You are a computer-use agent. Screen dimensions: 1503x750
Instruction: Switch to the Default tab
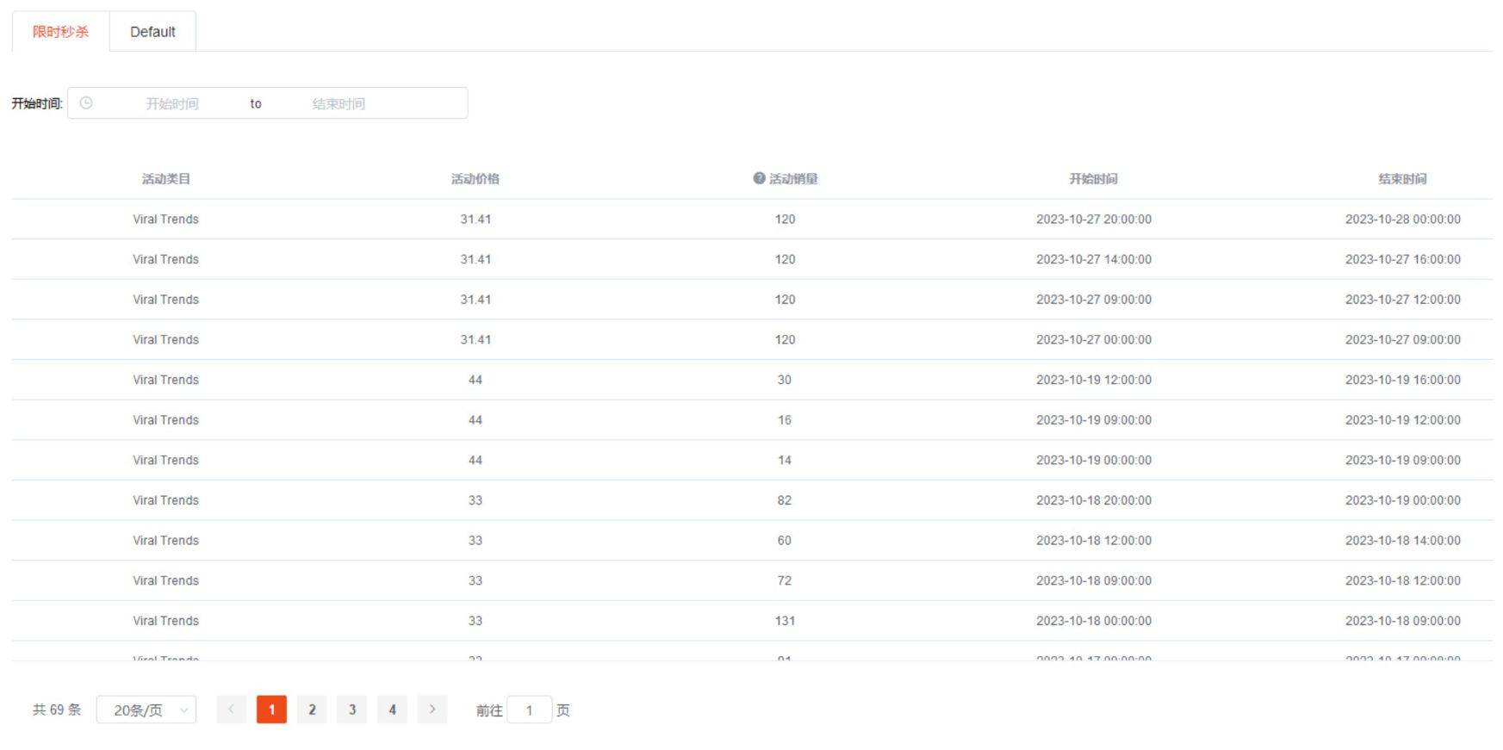click(152, 32)
